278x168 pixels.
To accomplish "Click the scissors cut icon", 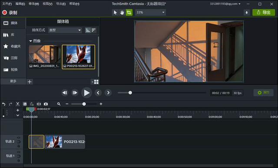I will click(x=17, y=104).
